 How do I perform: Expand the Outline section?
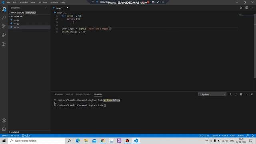[x=15, y=132]
